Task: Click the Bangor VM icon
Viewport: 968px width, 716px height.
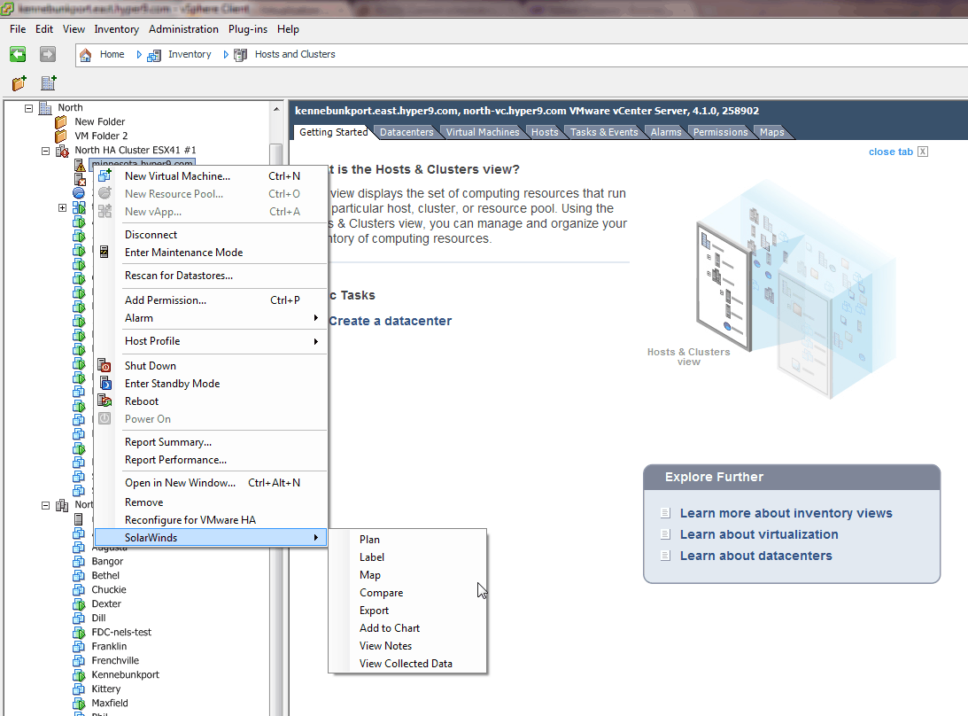Action: pyautogui.click(x=79, y=561)
